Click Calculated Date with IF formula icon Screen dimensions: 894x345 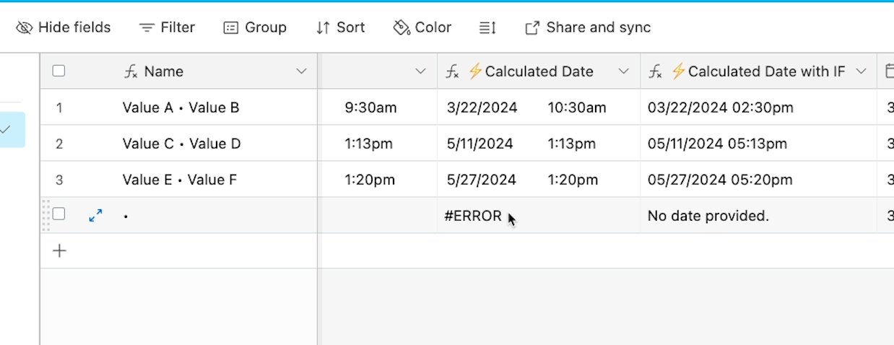[655, 71]
